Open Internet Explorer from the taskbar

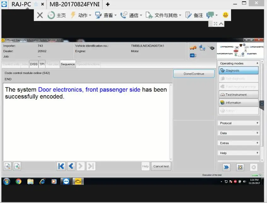[42, 181]
